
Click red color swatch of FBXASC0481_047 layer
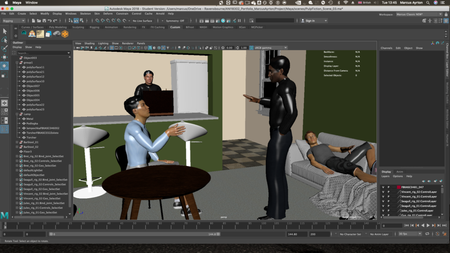(x=399, y=187)
